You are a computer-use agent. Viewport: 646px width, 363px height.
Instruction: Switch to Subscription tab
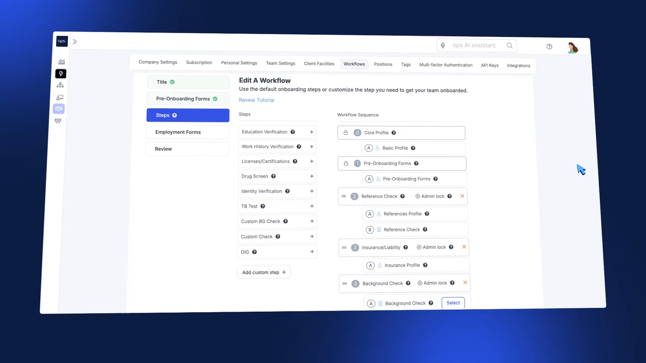[x=199, y=63]
